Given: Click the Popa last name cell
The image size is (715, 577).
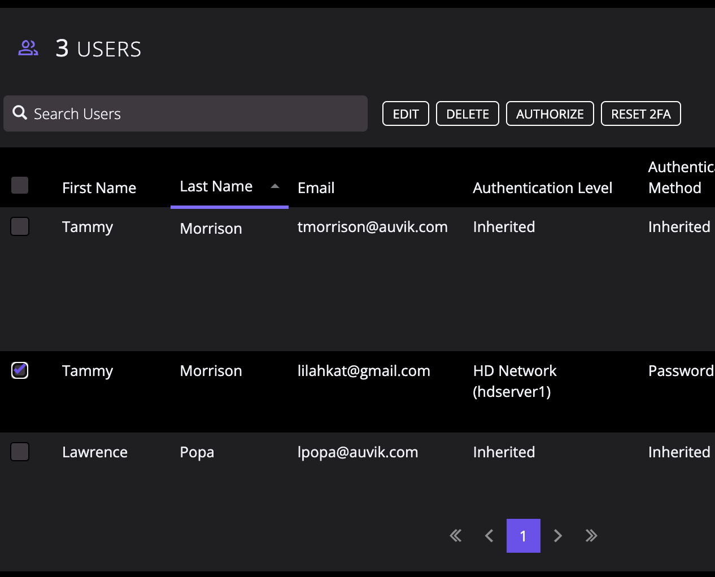Looking at the screenshot, I should coord(197,453).
